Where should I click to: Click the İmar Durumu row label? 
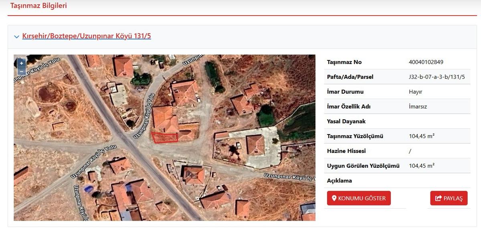pyautogui.click(x=345, y=92)
